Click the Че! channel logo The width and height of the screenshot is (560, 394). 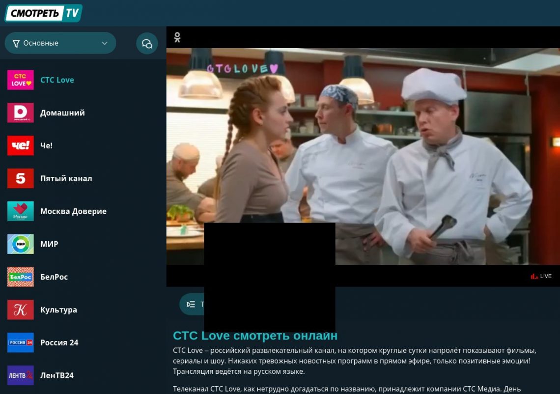pos(21,145)
